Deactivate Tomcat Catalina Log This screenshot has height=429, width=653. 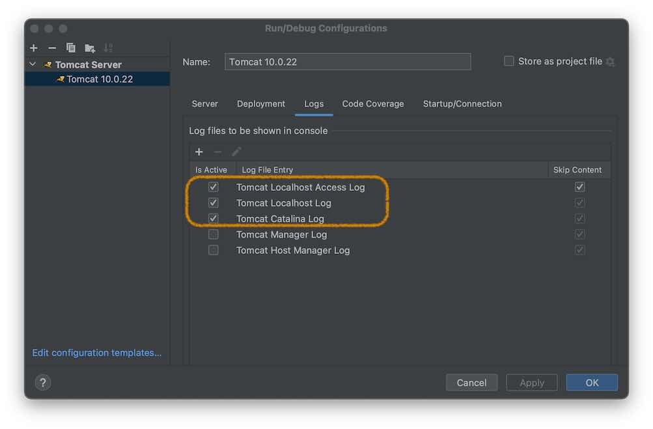point(214,218)
